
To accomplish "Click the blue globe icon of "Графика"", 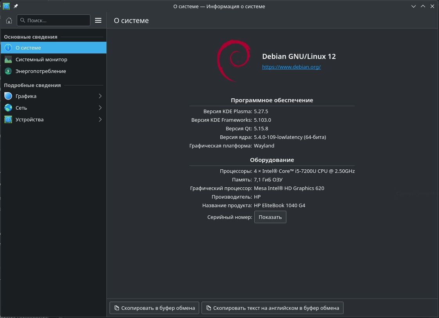I will coord(8,96).
